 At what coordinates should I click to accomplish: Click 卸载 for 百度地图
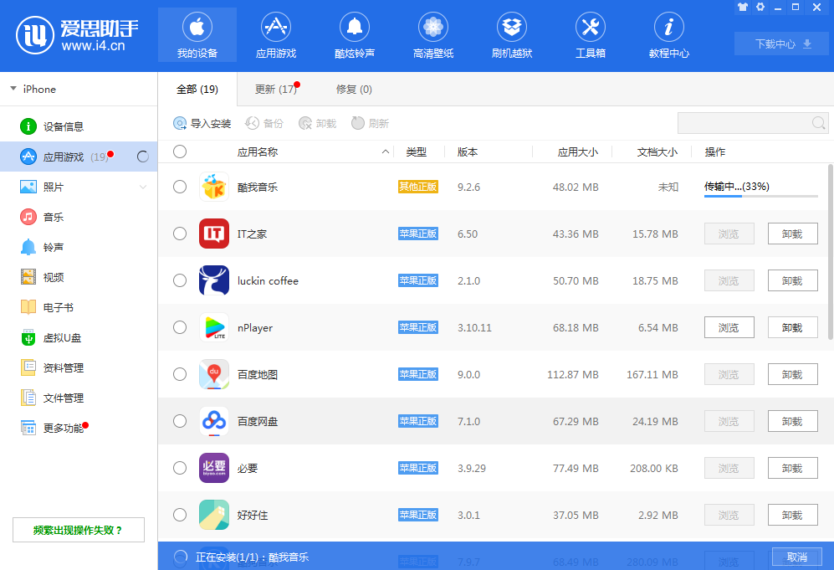pos(792,374)
